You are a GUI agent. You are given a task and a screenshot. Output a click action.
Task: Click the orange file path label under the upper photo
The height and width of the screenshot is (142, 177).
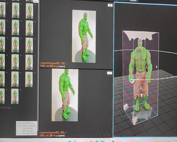[53, 65]
